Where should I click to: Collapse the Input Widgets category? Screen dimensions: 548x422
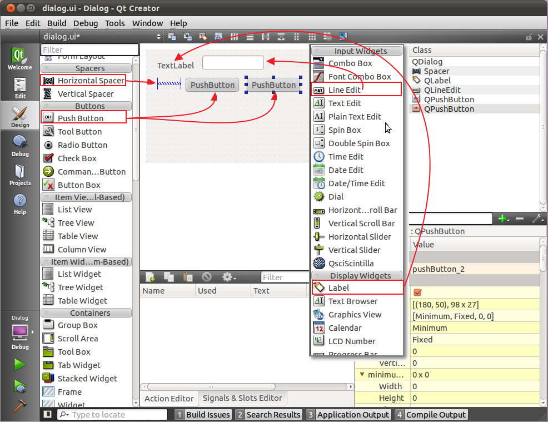[357, 51]
